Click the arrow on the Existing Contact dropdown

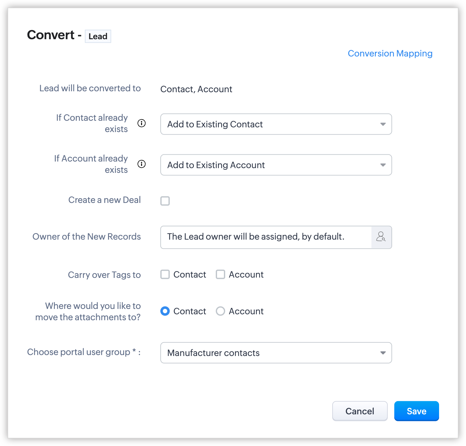383,124
